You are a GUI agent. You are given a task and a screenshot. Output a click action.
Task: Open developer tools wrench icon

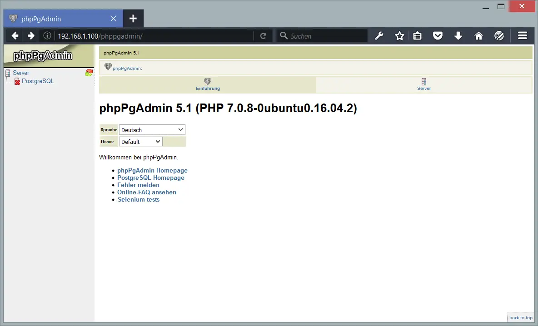tap(379, 36)
